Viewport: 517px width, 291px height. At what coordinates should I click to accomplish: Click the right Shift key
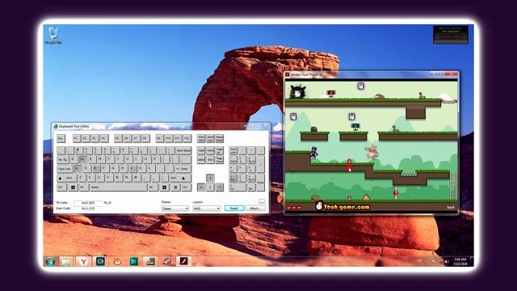point(180,178)
